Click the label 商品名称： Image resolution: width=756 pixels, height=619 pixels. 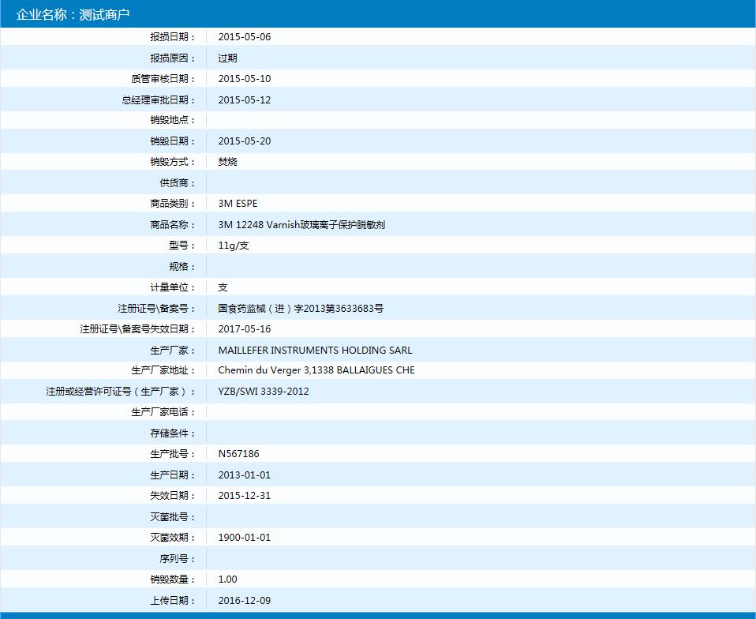pos(173,224)
